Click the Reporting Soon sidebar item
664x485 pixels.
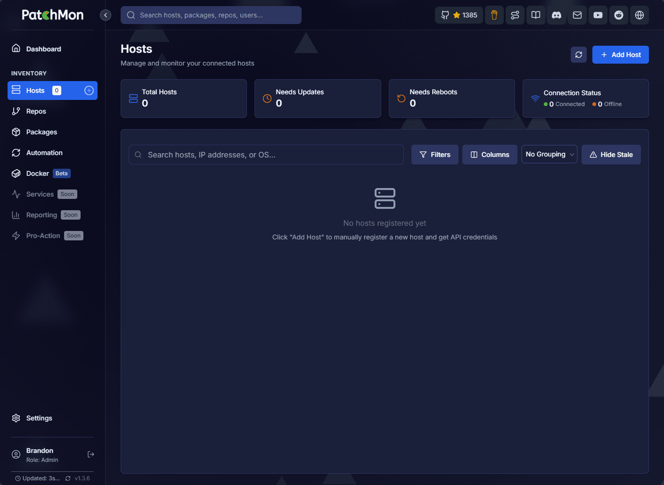52,215
